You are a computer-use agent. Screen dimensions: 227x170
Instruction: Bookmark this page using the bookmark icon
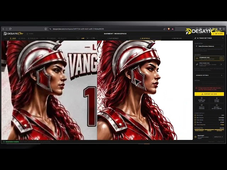point(46,29)
